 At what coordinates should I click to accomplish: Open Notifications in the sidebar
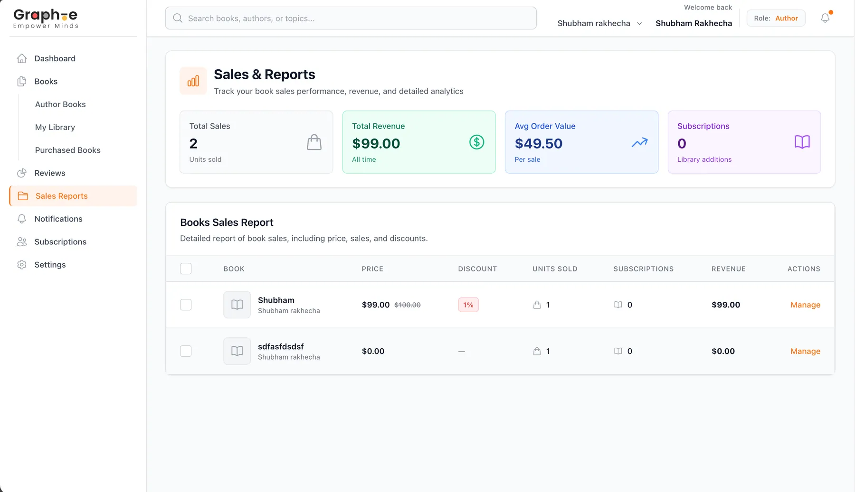tap(73, 219)
